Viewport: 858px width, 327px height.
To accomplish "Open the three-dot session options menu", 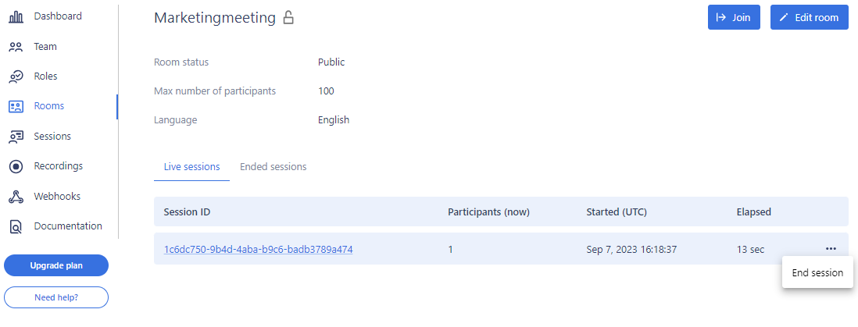I will (x=830, y=249).
